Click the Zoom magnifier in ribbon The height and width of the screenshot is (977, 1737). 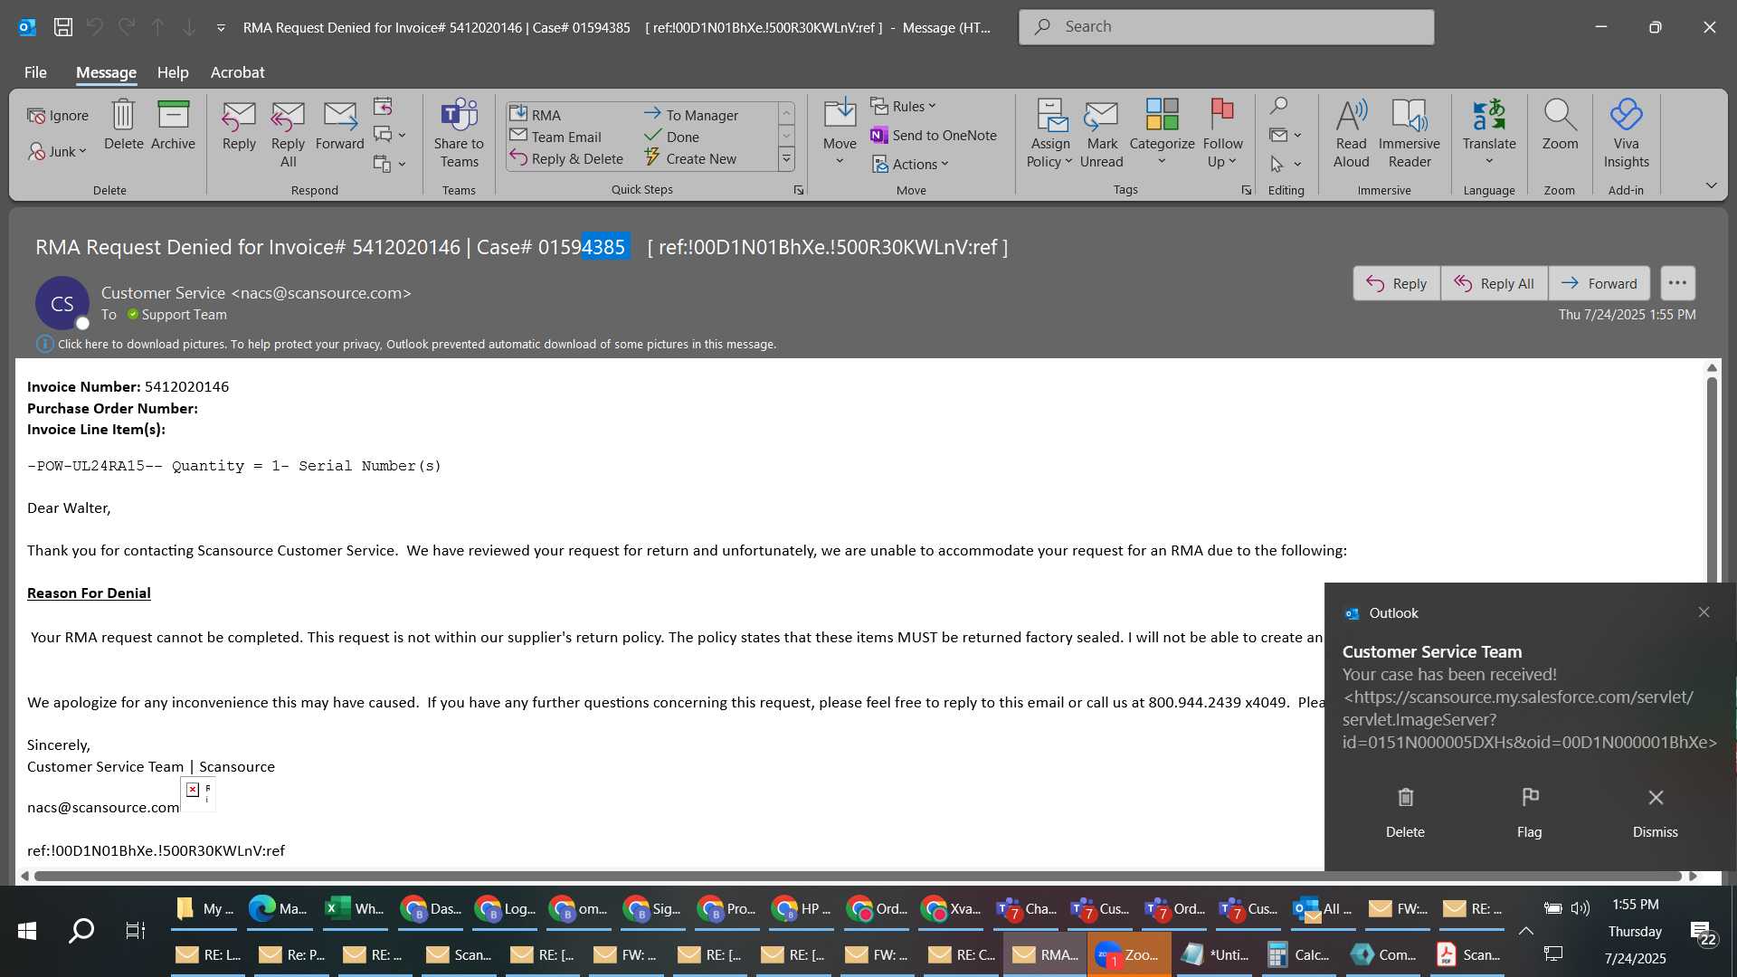1560,125
